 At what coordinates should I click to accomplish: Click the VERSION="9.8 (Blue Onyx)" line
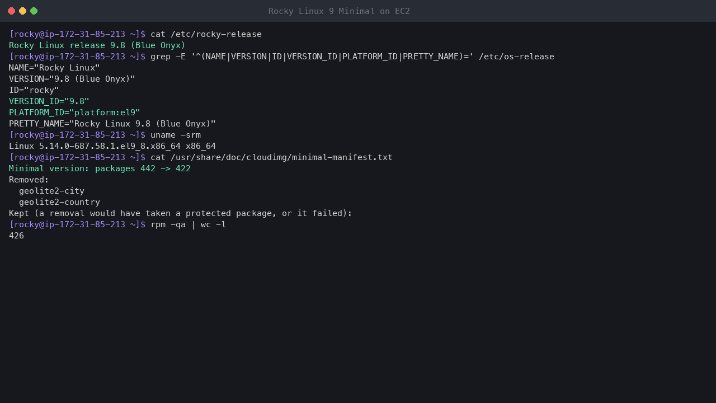[72, 79]
